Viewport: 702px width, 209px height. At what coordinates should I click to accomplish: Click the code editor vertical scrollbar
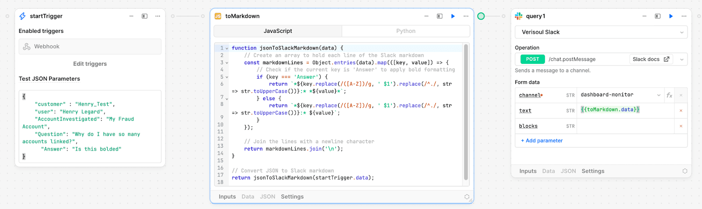[x=466, y=109]
